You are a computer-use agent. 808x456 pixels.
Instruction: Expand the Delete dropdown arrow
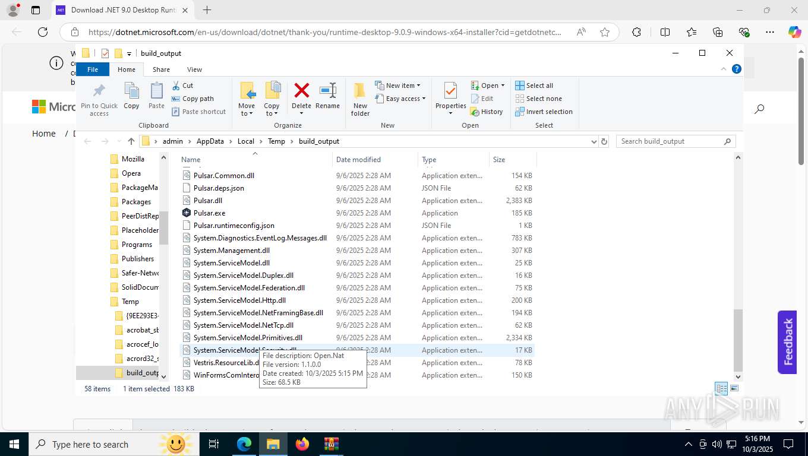coord(301,113)
